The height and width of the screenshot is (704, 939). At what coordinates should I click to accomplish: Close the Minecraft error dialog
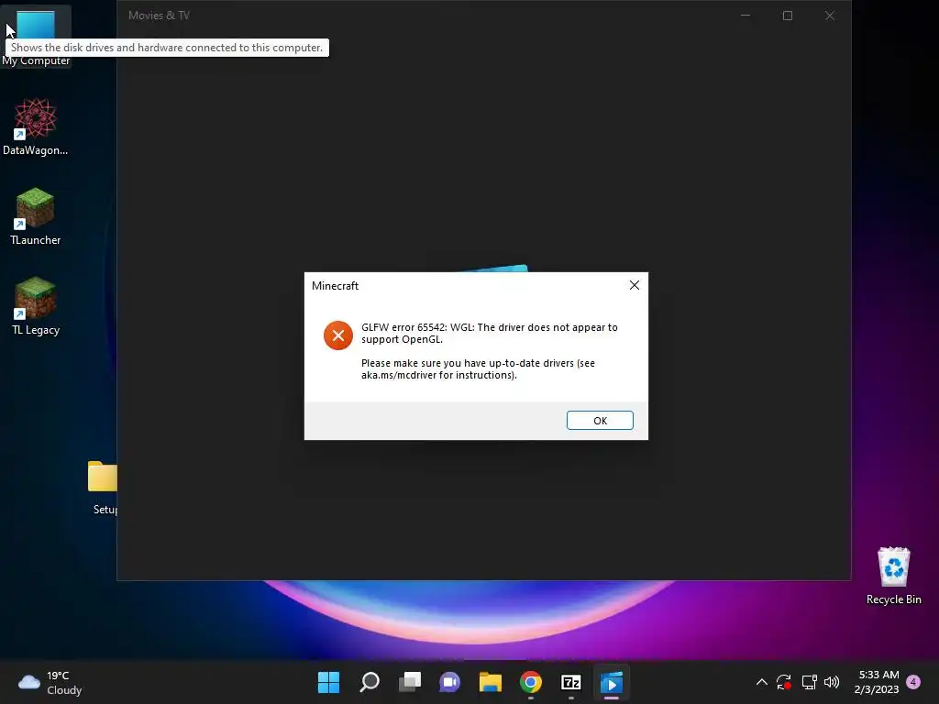pos(635,286)
